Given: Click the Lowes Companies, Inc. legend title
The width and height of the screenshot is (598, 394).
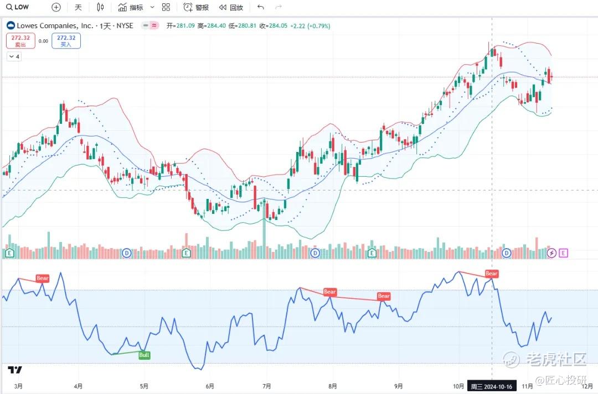Looking at the screenshot, I should coord(55,25).
